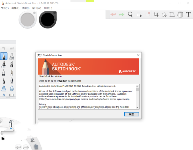Select the Pencil brush
This screenshot has height=150, width=193.
point(4,56)
